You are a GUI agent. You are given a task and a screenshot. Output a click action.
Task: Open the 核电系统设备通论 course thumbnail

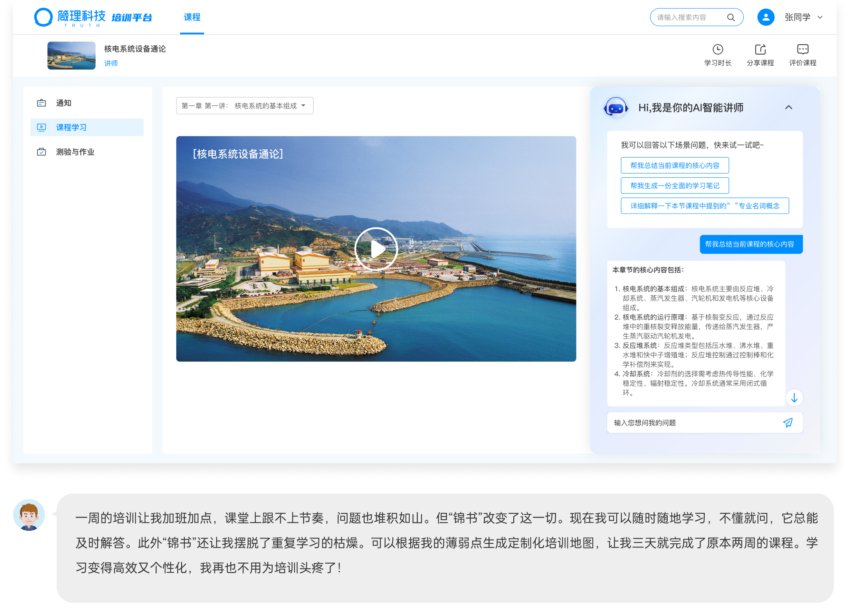71,55
